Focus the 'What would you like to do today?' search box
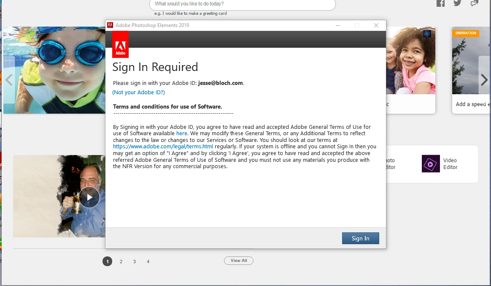491x286 pixels. pyautogui.click(x=243, y=4)
